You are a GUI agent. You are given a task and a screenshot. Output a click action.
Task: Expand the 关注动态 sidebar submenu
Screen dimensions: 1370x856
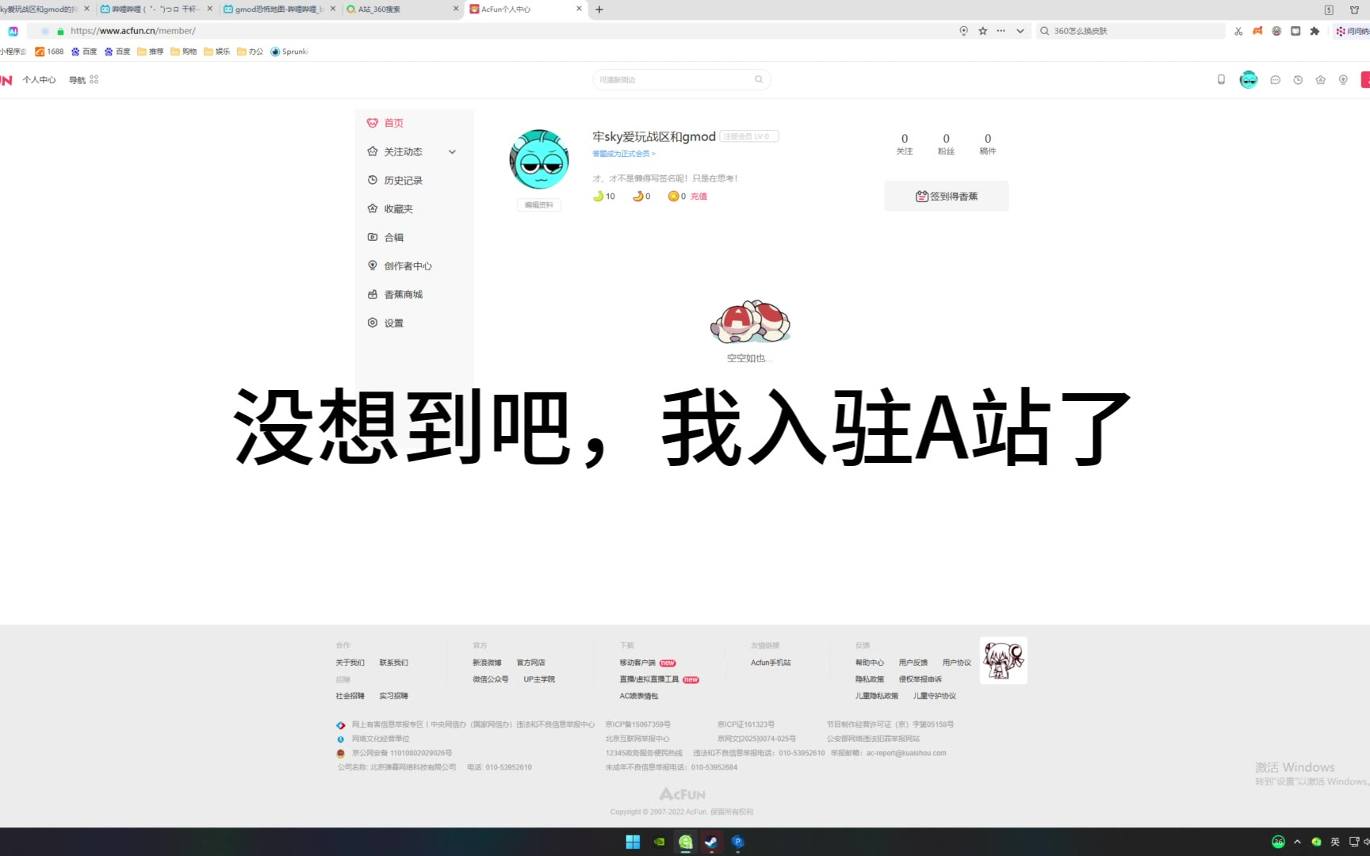[452, 152]
